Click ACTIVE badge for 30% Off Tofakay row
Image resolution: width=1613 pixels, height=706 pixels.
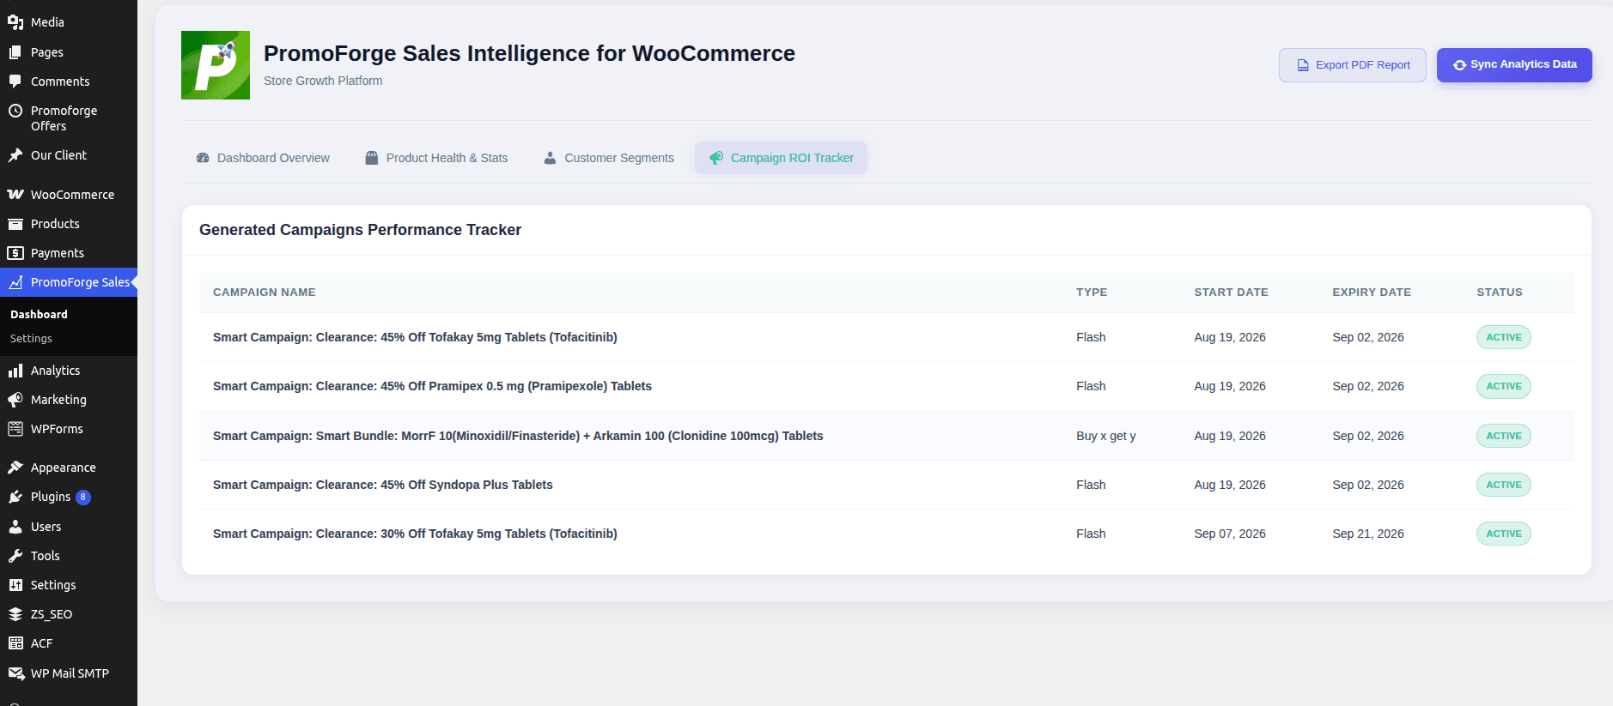(1504, 534)
